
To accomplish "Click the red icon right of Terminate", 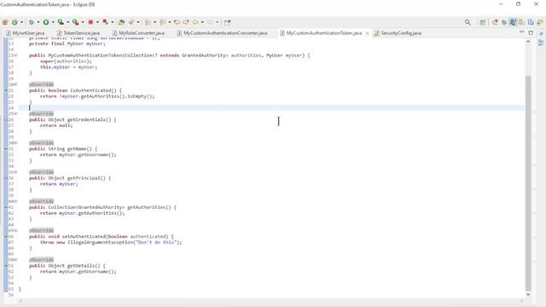I will point(105,22).
